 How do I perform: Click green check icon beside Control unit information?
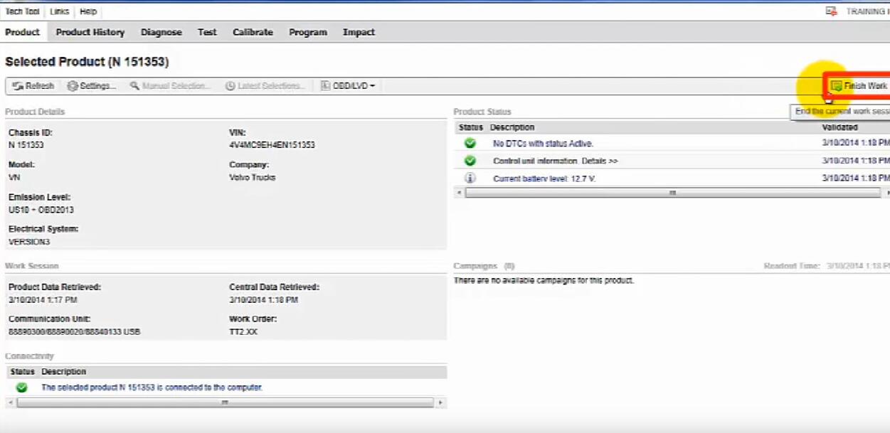tap(470, 161)
